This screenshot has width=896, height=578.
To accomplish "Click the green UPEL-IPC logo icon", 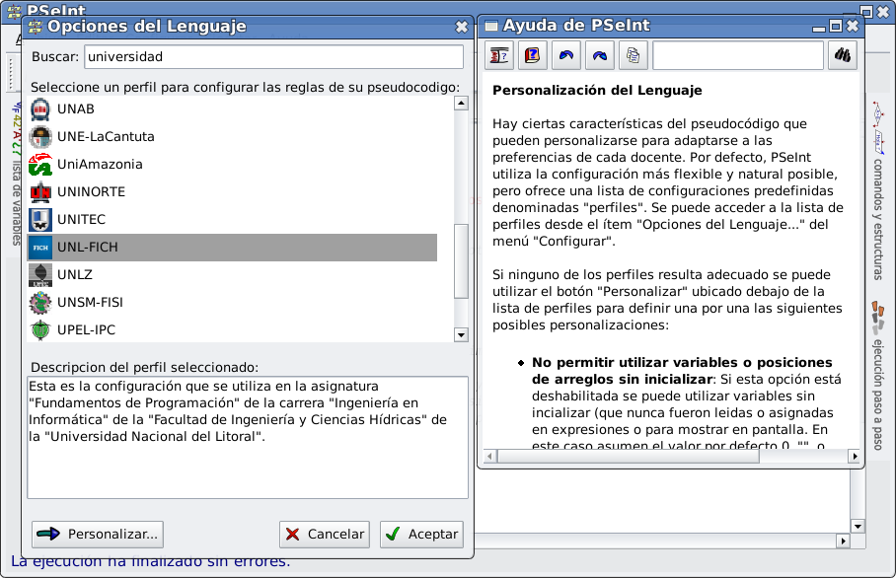I will [x=39, y=329].
